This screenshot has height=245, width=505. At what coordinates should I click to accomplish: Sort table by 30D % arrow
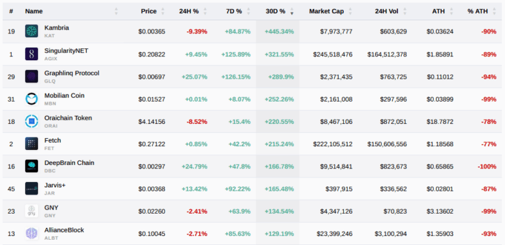point(292,12)
